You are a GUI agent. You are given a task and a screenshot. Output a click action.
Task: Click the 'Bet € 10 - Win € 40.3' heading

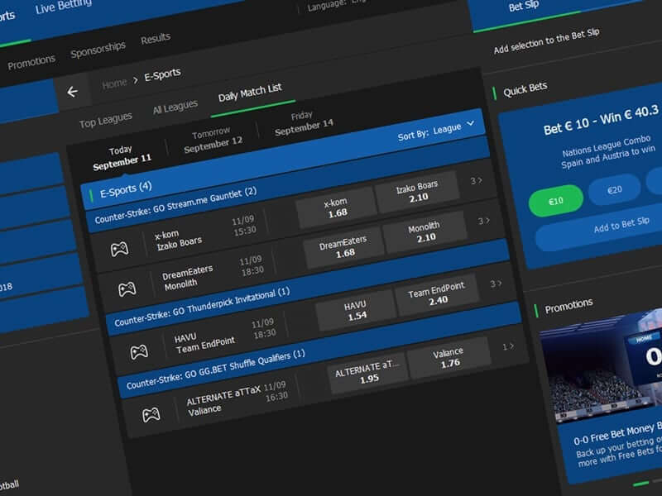601,120
